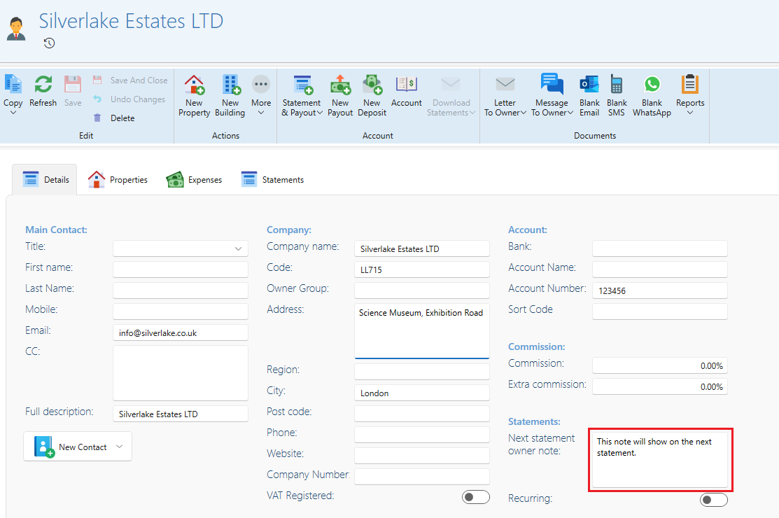Click the City field showing London
The image size is (779, 518).
click(x=422, y=392)
